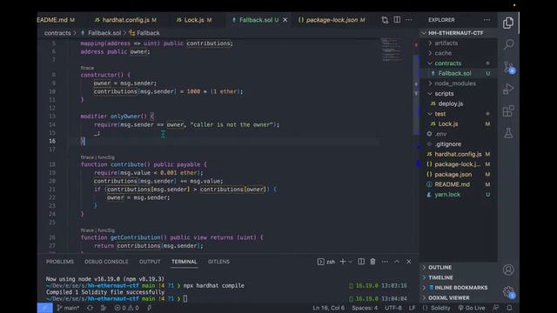Open the GITLENS panel tab

[x=218, y=262]
